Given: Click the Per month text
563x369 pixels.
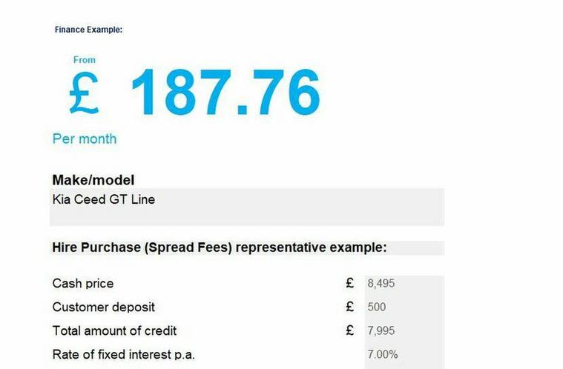Looking at the screenshot, I should (85, 139).
